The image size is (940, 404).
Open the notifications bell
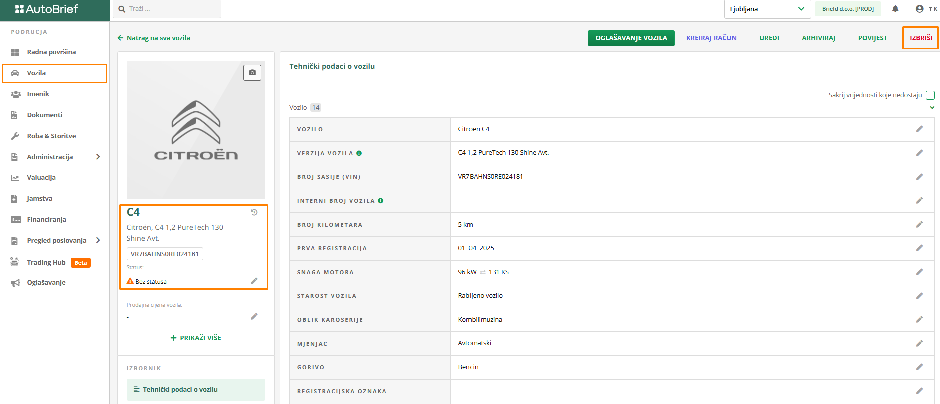895,9
